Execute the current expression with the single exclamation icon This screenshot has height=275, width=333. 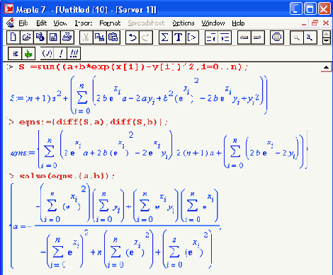pyautogui.click(x=61, y=54)
